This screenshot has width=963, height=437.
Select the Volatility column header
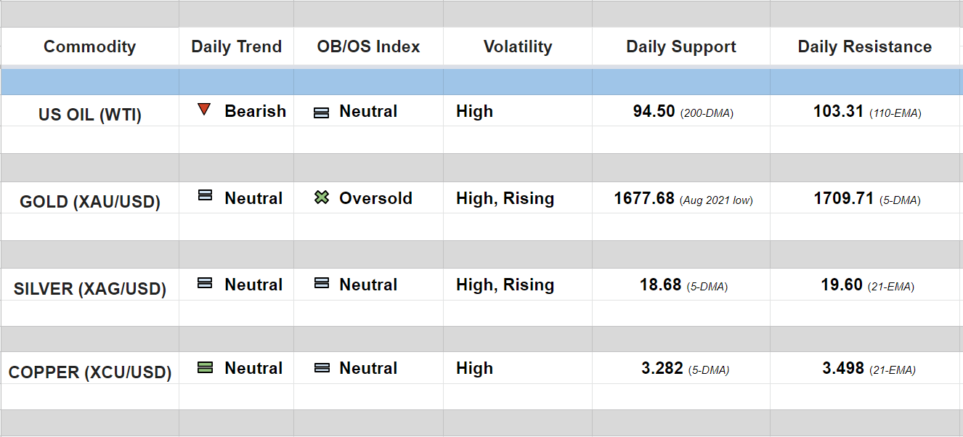[x=517, y=46]
